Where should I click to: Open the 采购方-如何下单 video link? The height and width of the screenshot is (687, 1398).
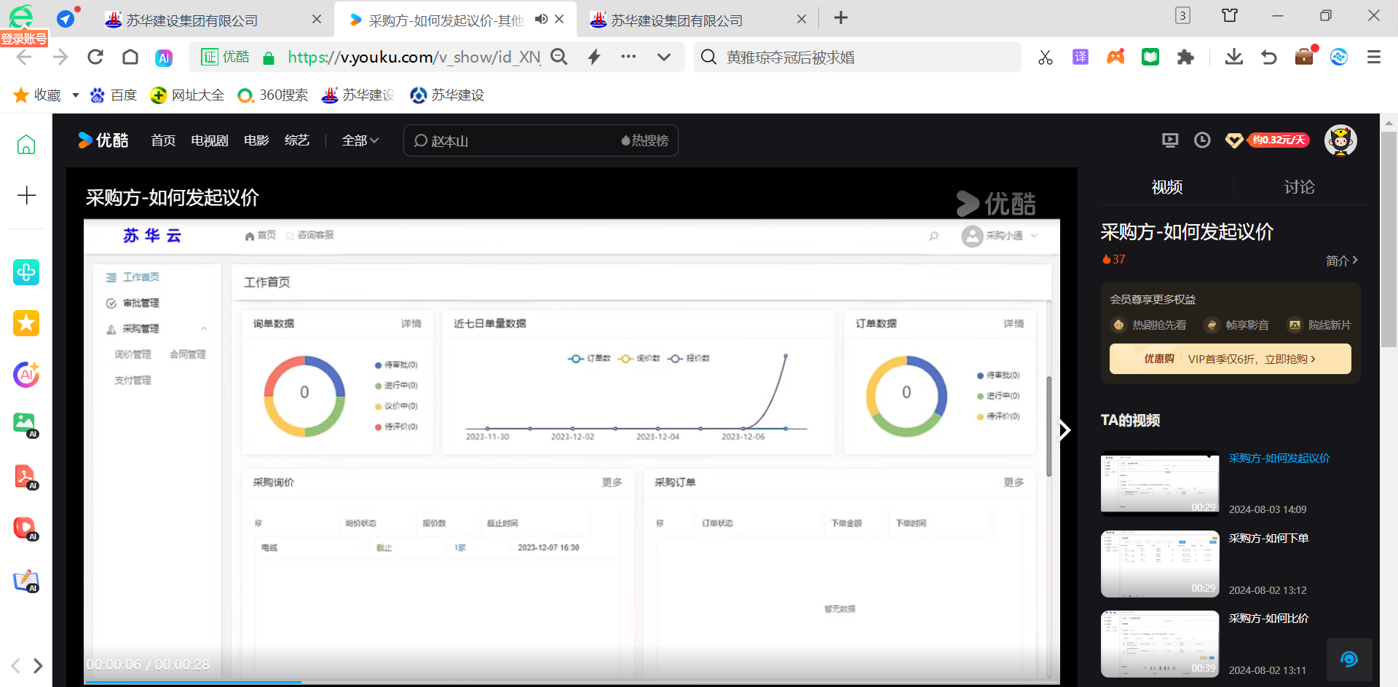click(x=1268, y=539)
